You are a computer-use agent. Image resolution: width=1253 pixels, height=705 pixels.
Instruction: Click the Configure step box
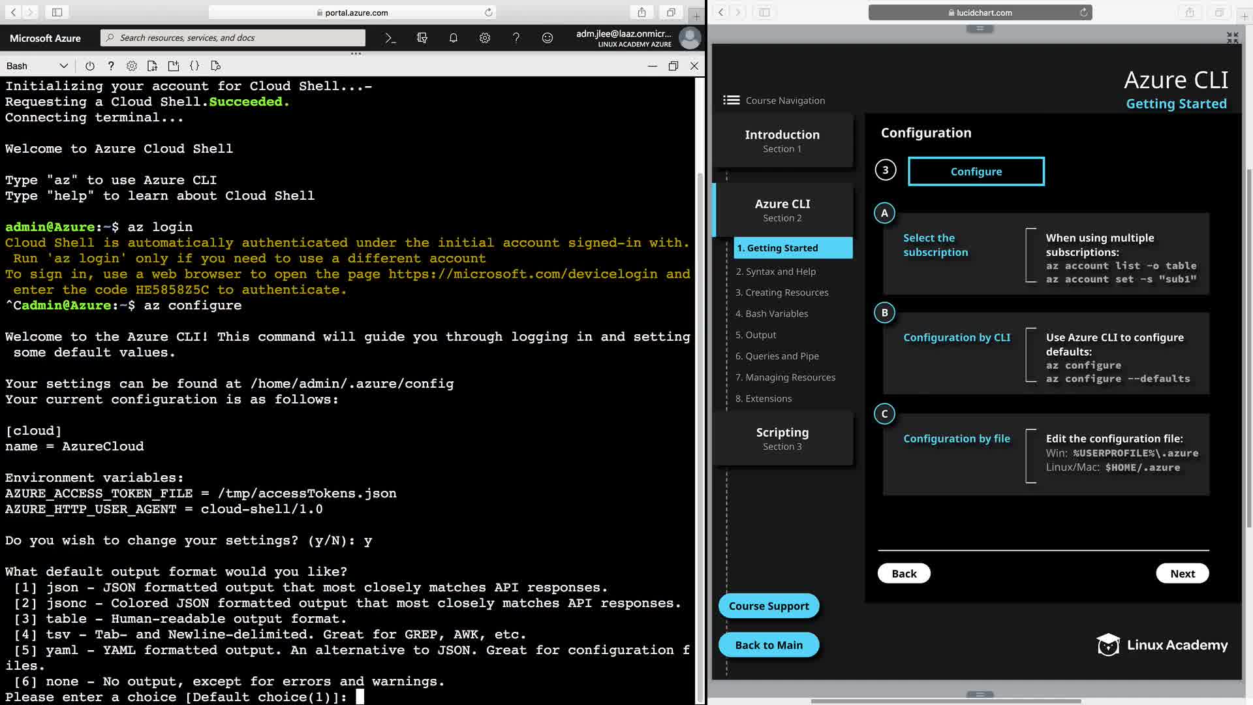point(976,171)
